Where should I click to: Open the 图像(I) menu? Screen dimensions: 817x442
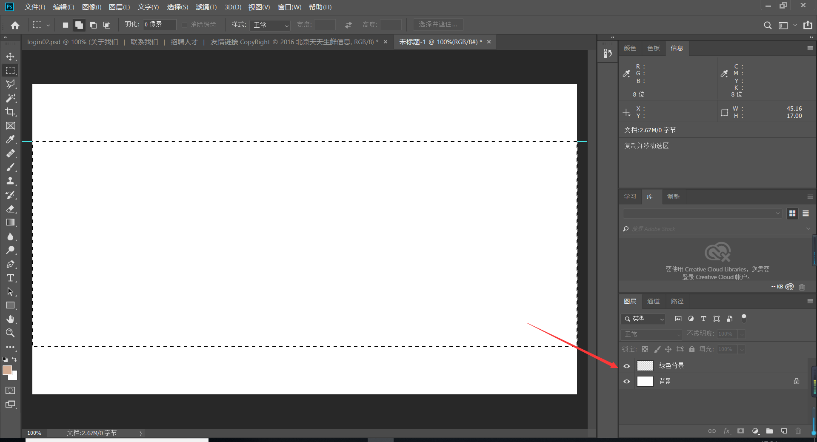click(91, 7)
